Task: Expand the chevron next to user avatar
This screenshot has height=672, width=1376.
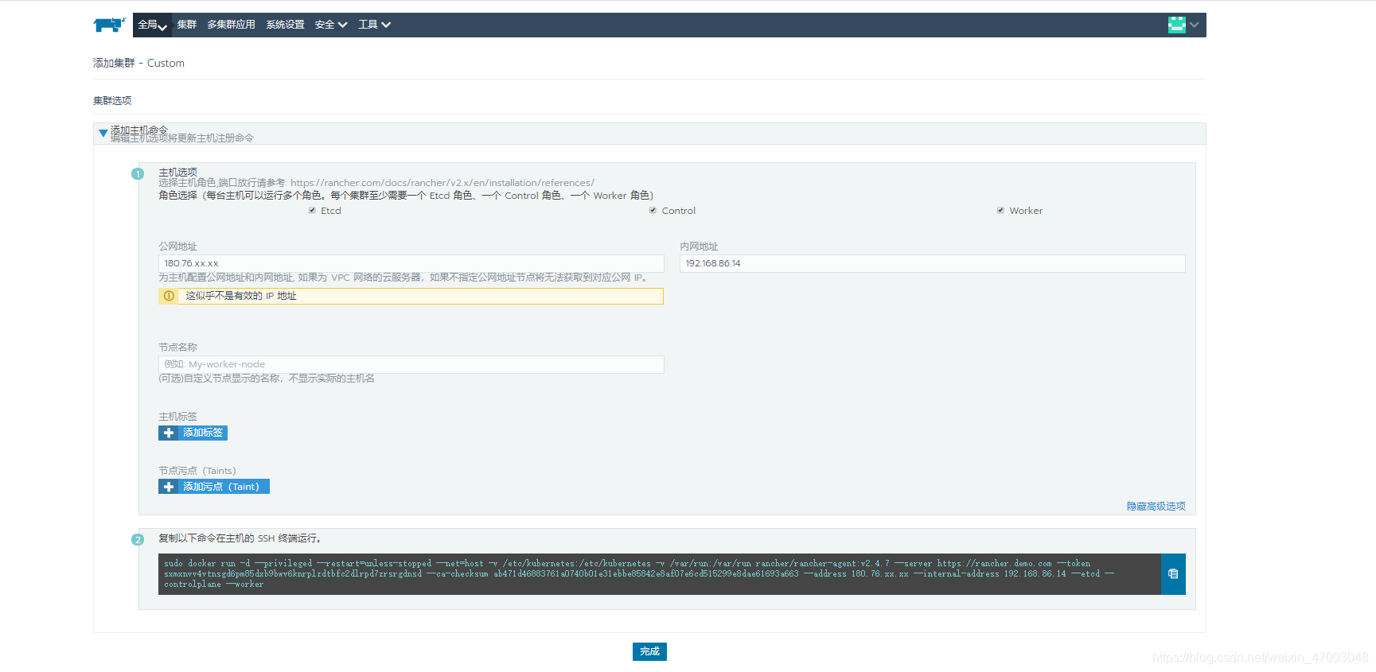Action: tap(1195, 25)
